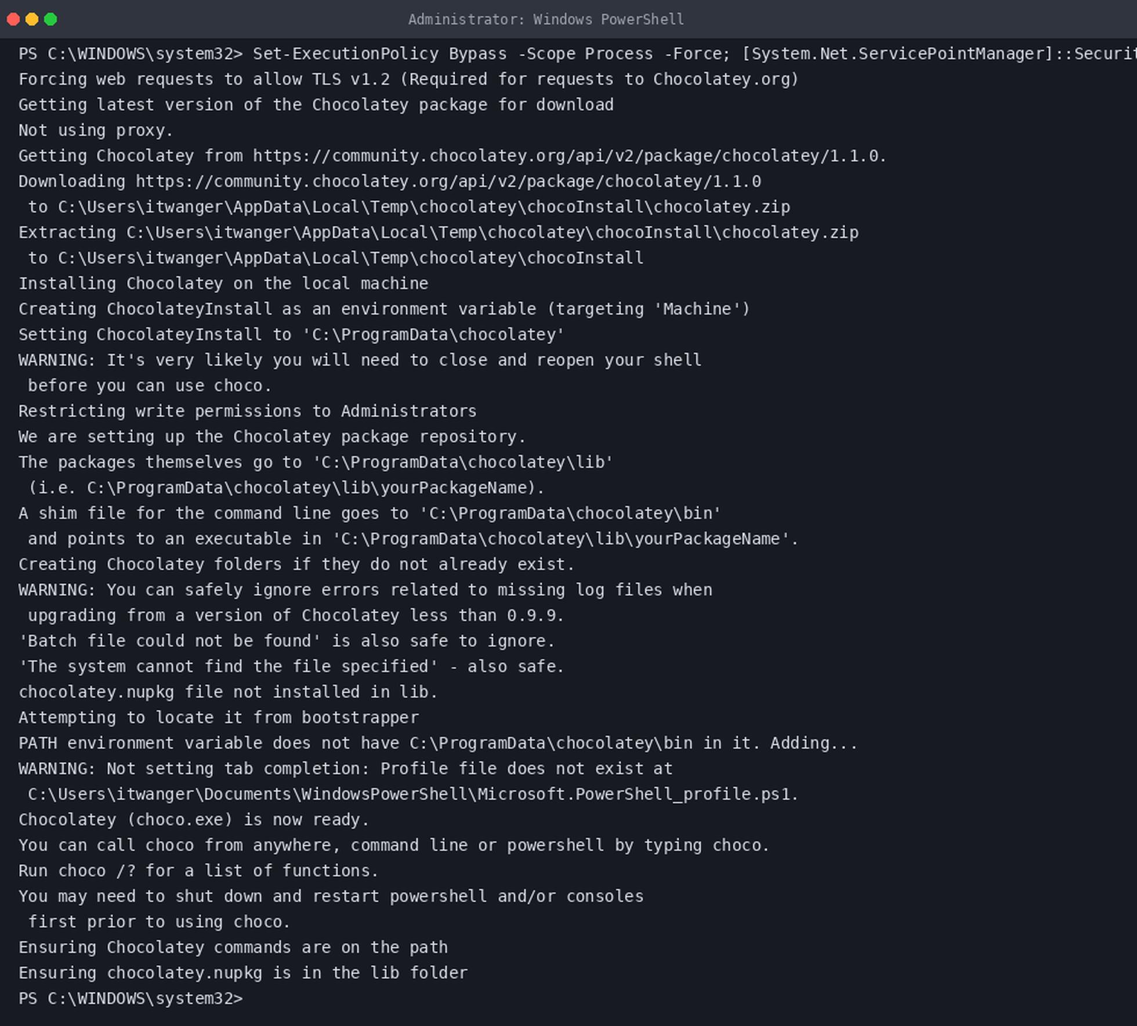Click the 'Ensuring chocolatey.nupkg is in' line
Viewport: 1137px width, 1026px height.
click(242, 973)
